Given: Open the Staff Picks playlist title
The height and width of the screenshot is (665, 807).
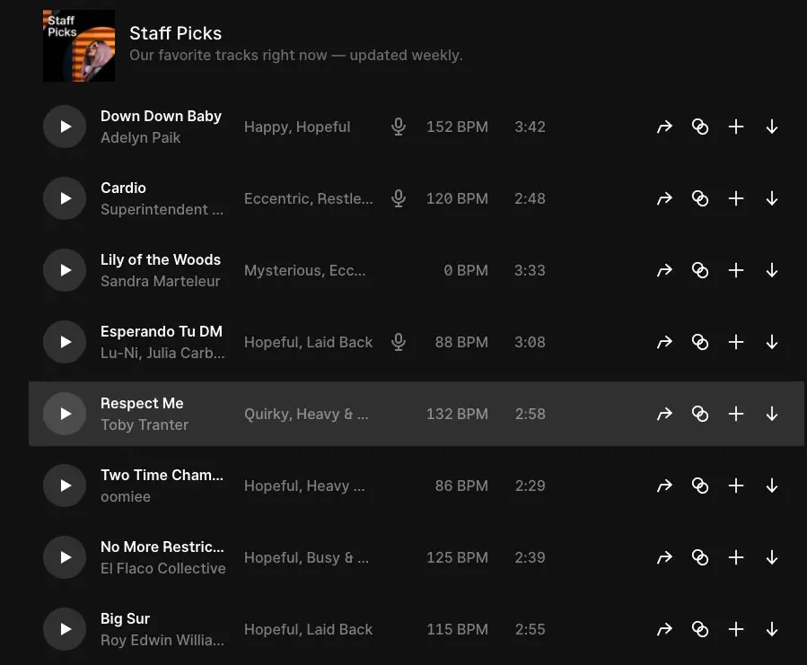Looking at the screenshot, I should click(x=176, y=33).
